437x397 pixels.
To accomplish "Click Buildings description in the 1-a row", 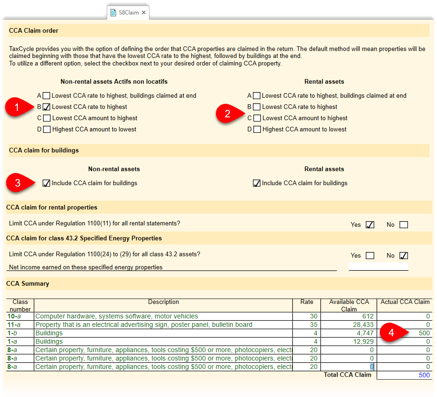I will [49, 342].
